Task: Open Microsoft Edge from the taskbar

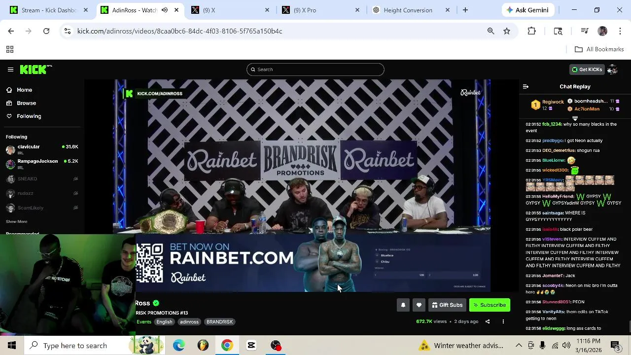Action: click(179, 346)
